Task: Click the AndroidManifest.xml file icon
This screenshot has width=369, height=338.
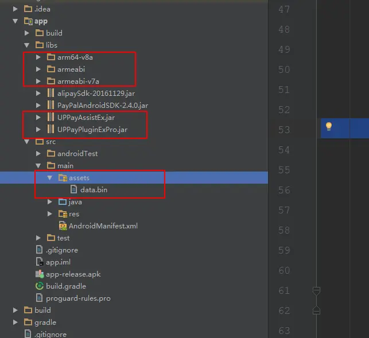Action: [63, 226]
